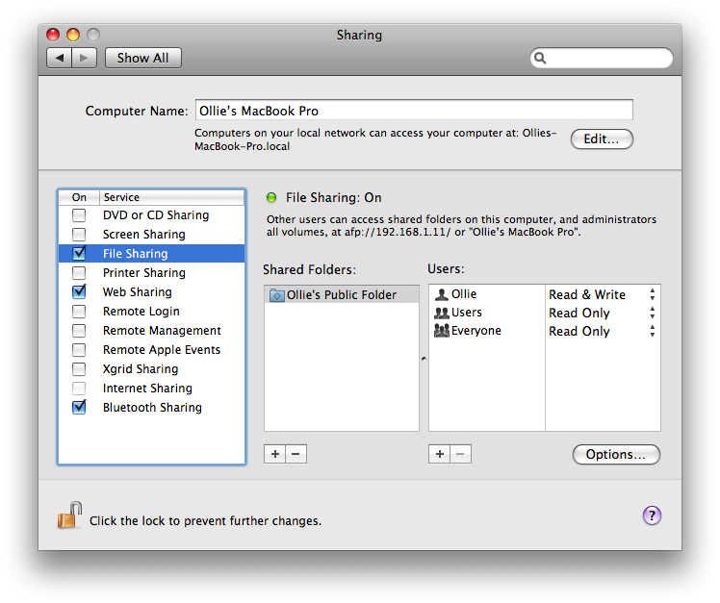
Task: Add a shared folder with plus button
Action: point(274,454)
